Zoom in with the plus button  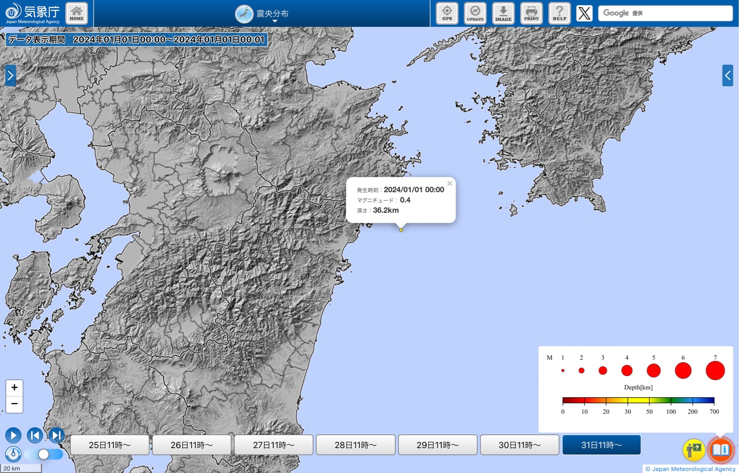[x=14, y=388]
